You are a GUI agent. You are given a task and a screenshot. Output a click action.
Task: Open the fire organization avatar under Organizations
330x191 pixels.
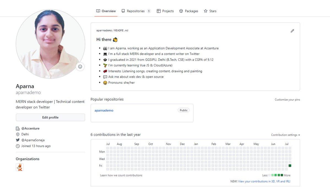[x=19, y=167]
